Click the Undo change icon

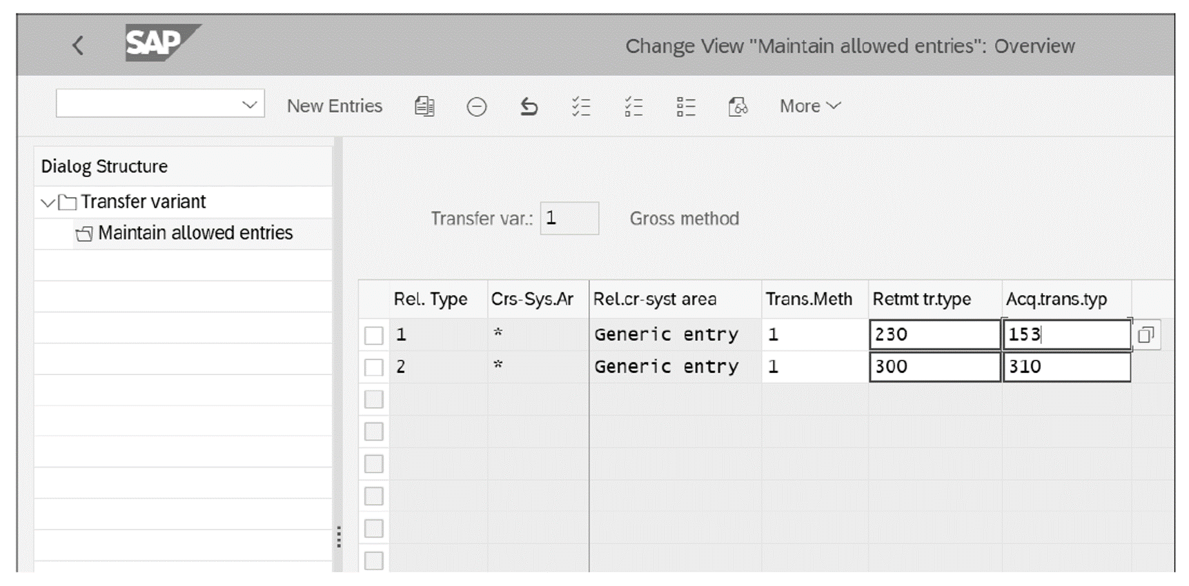tap(529, 105)
